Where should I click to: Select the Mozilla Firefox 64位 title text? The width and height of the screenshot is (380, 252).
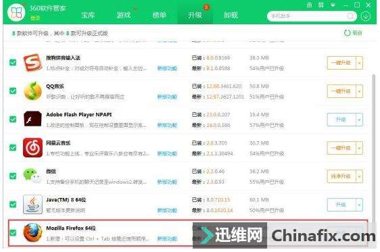(71, 228)
